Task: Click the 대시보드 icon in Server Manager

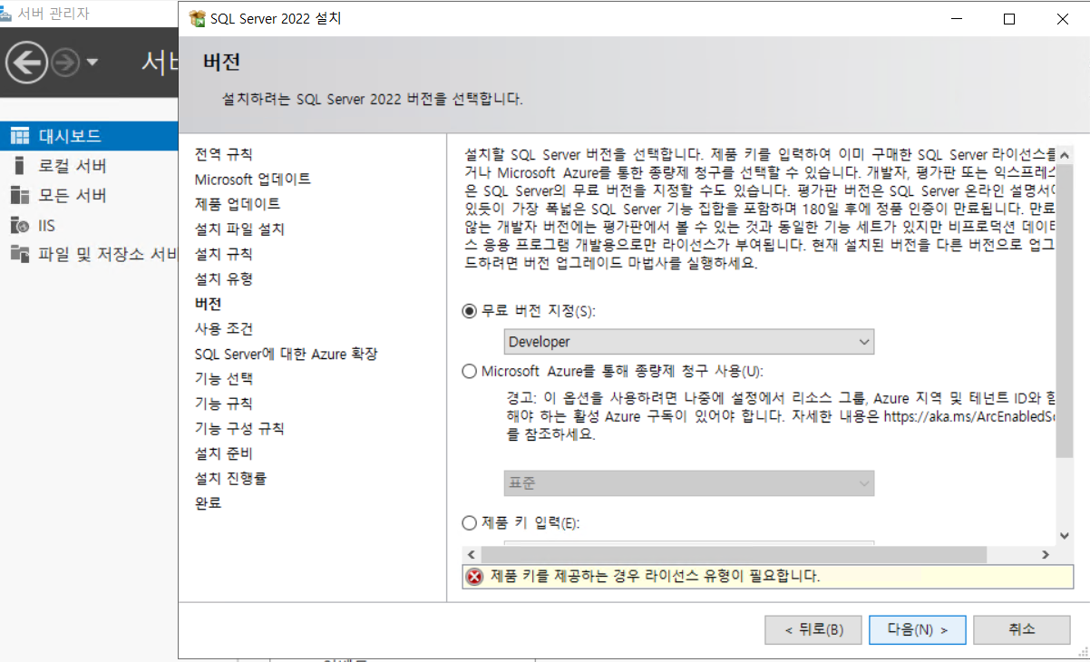Action: click(20, 136)
